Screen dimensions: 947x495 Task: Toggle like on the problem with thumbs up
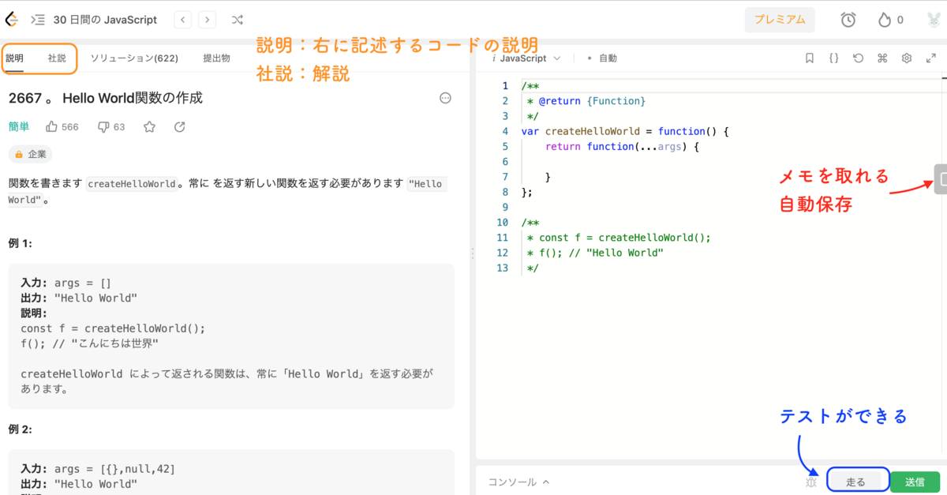[51, 126]
